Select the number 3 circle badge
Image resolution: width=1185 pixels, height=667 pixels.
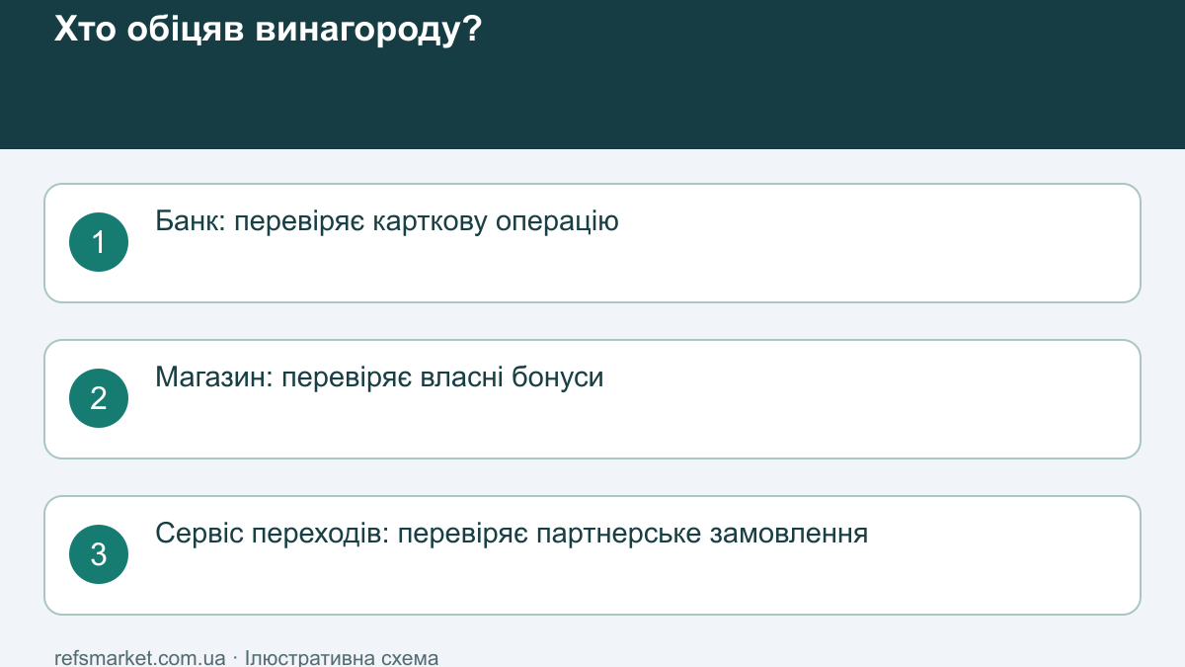pyautogui.click(x=99, y=554)
